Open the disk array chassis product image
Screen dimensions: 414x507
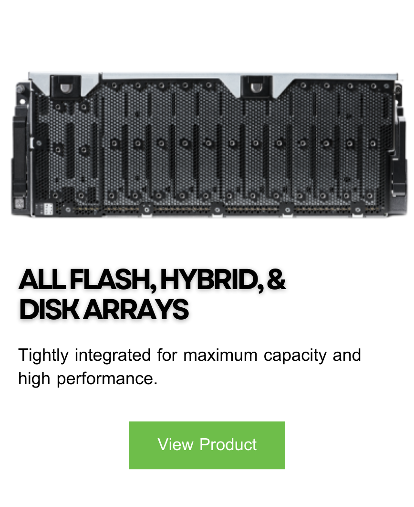coord(207,144)
